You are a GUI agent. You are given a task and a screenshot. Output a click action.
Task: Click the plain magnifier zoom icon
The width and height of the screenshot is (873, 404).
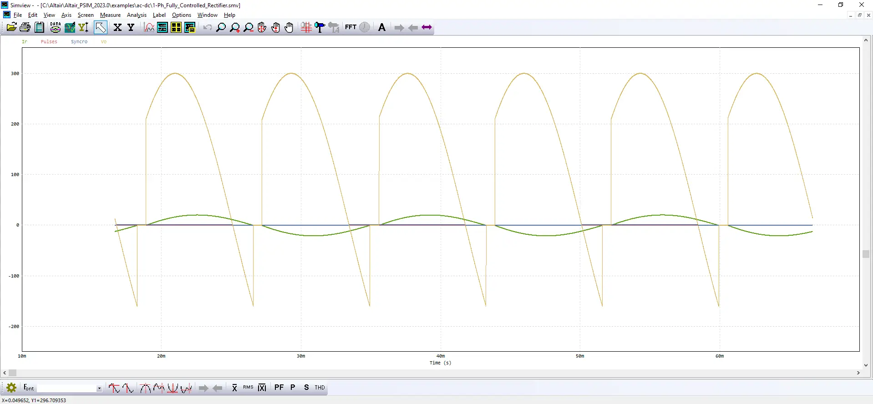click(x=221, y=28)
